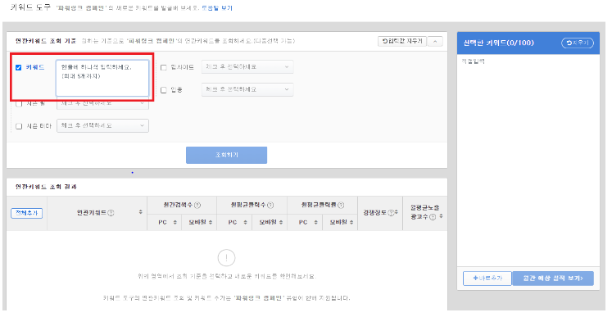
Task: Sort by 연관키워드 column arrows
Action: point(141,212)
